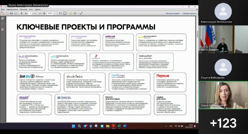Open the taskbar app with play-arrow icon
The image size is (248, 134).
(x=102, y=126)
